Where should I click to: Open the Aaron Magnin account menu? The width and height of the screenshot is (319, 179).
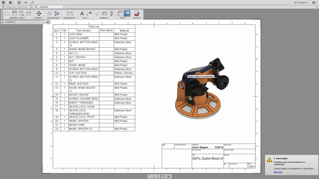pyautogui.click(x=301, y=2)
